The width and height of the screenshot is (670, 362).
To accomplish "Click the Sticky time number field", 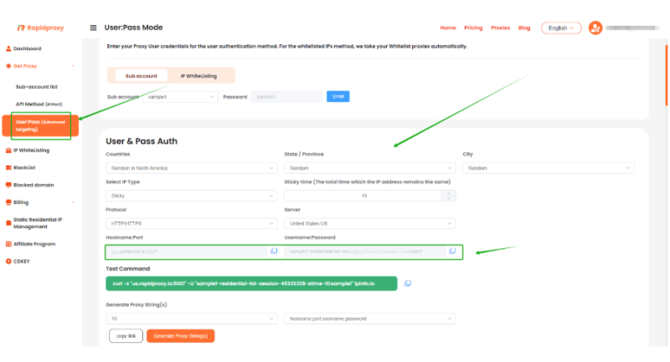I will pyautogui.click(x=363, y=196).
